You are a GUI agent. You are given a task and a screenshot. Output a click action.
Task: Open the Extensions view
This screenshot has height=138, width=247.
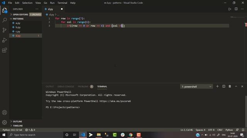coord(4,50)
